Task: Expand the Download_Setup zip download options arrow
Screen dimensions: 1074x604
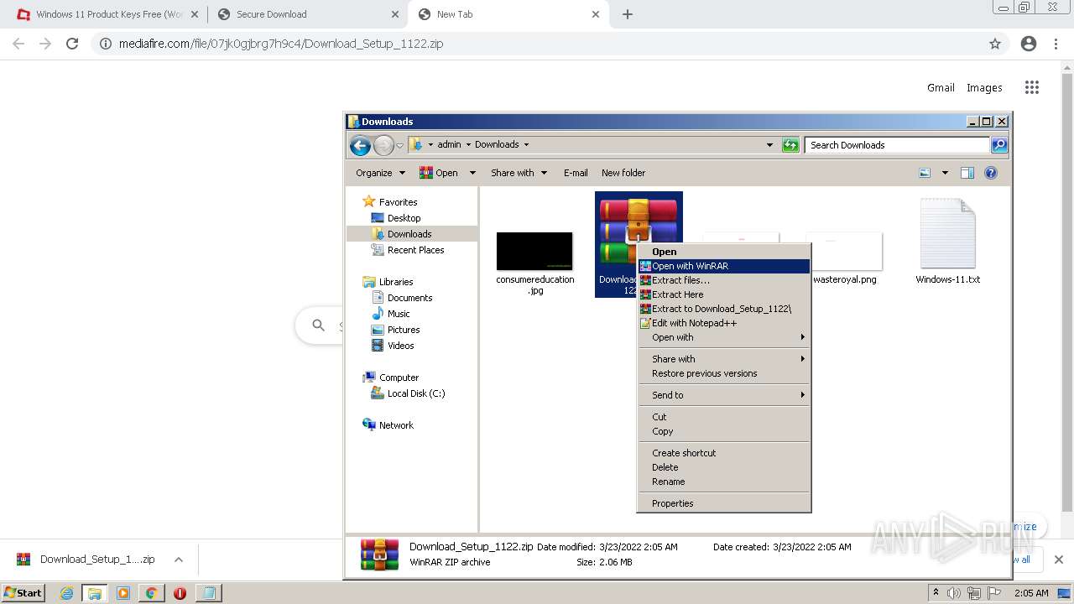Action: pos(179,560)
